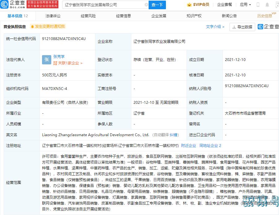The image size is (279, 215).
Task: Click the mobile phone icon in the header
Action: coord(258,5)
